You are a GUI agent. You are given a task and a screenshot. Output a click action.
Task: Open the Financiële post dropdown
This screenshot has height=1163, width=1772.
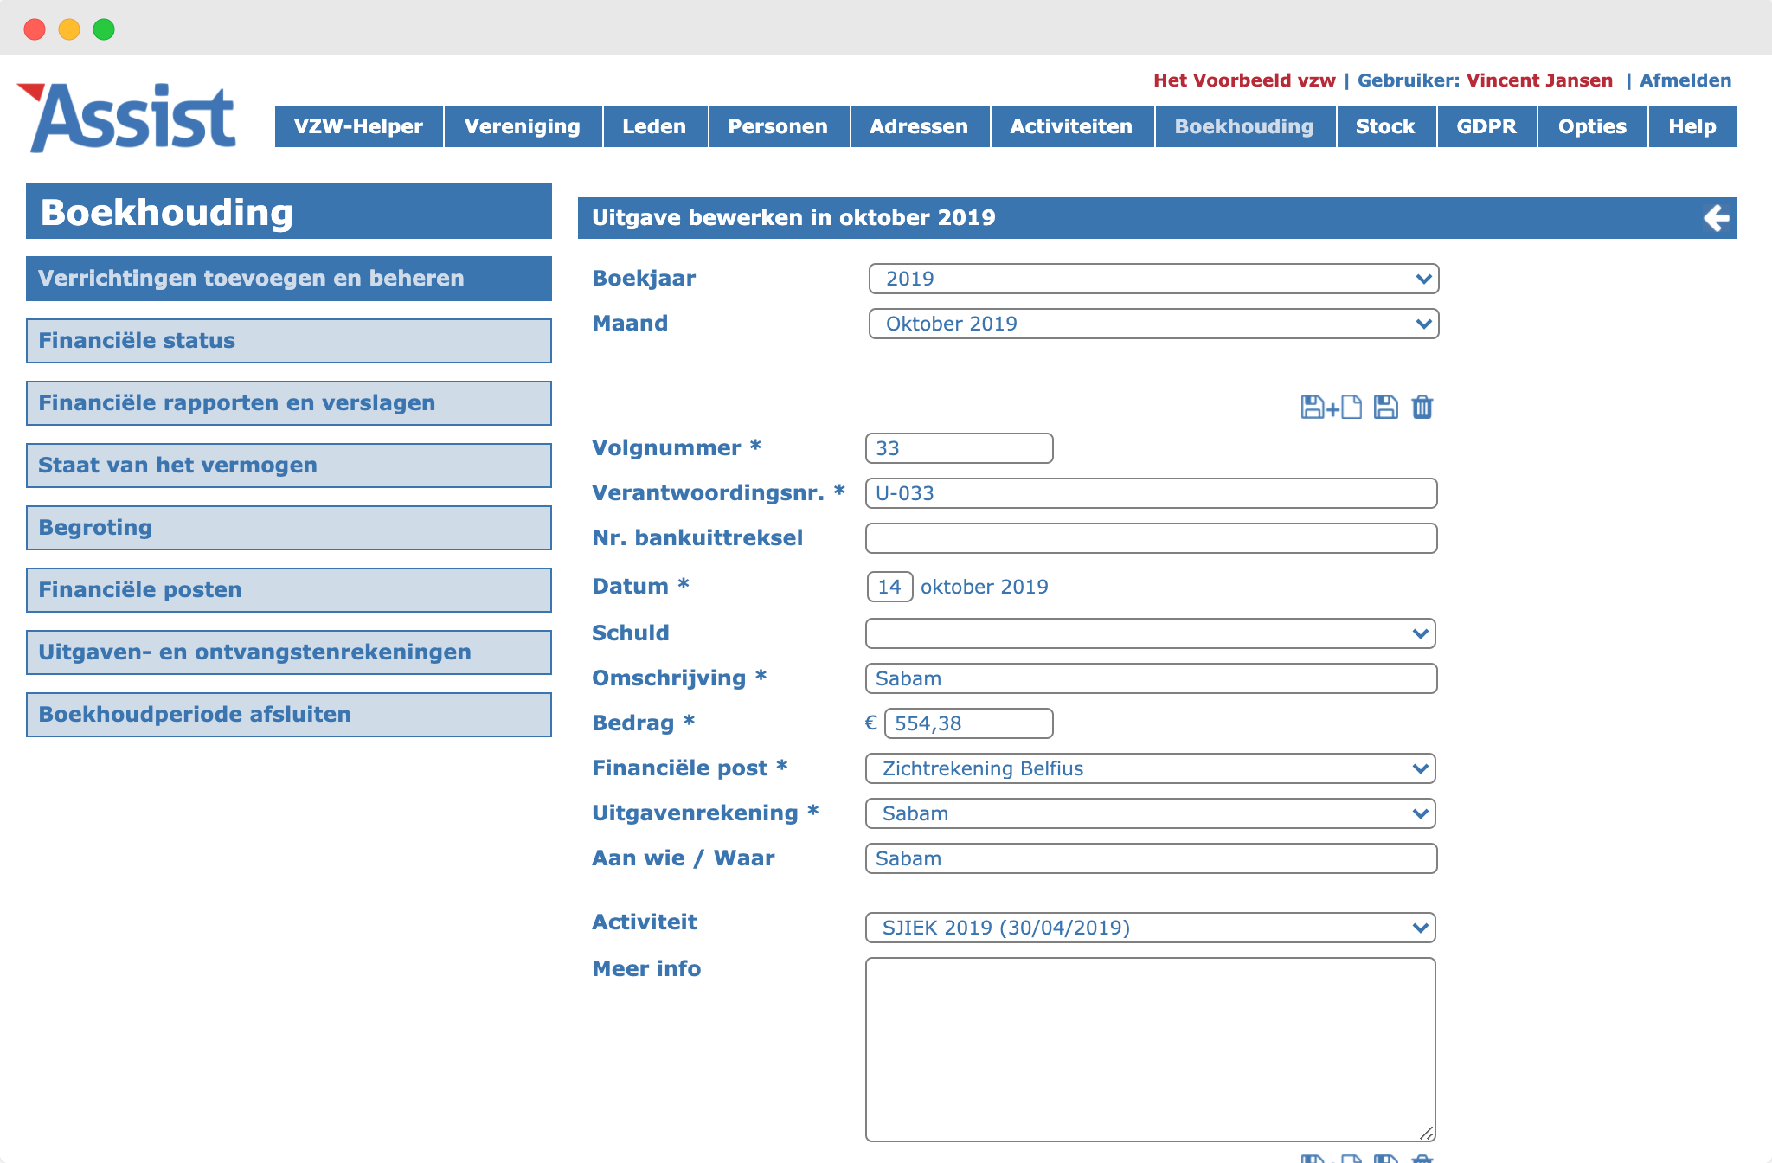click(x=1151, y=768)
